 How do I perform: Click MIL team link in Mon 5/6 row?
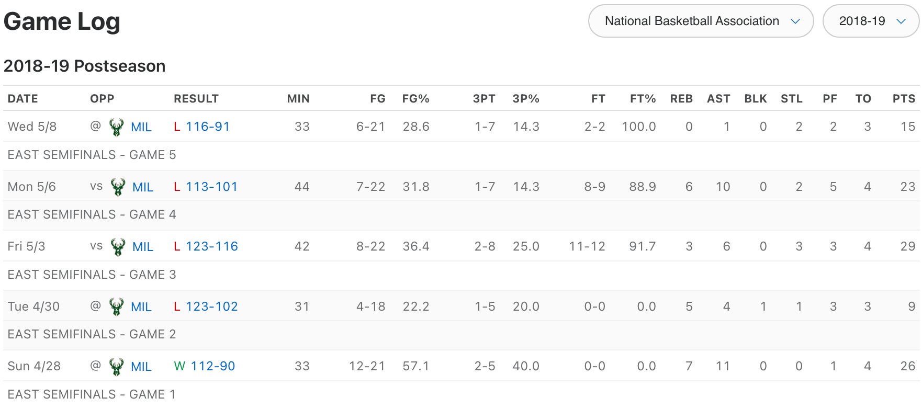click(143, 187)
